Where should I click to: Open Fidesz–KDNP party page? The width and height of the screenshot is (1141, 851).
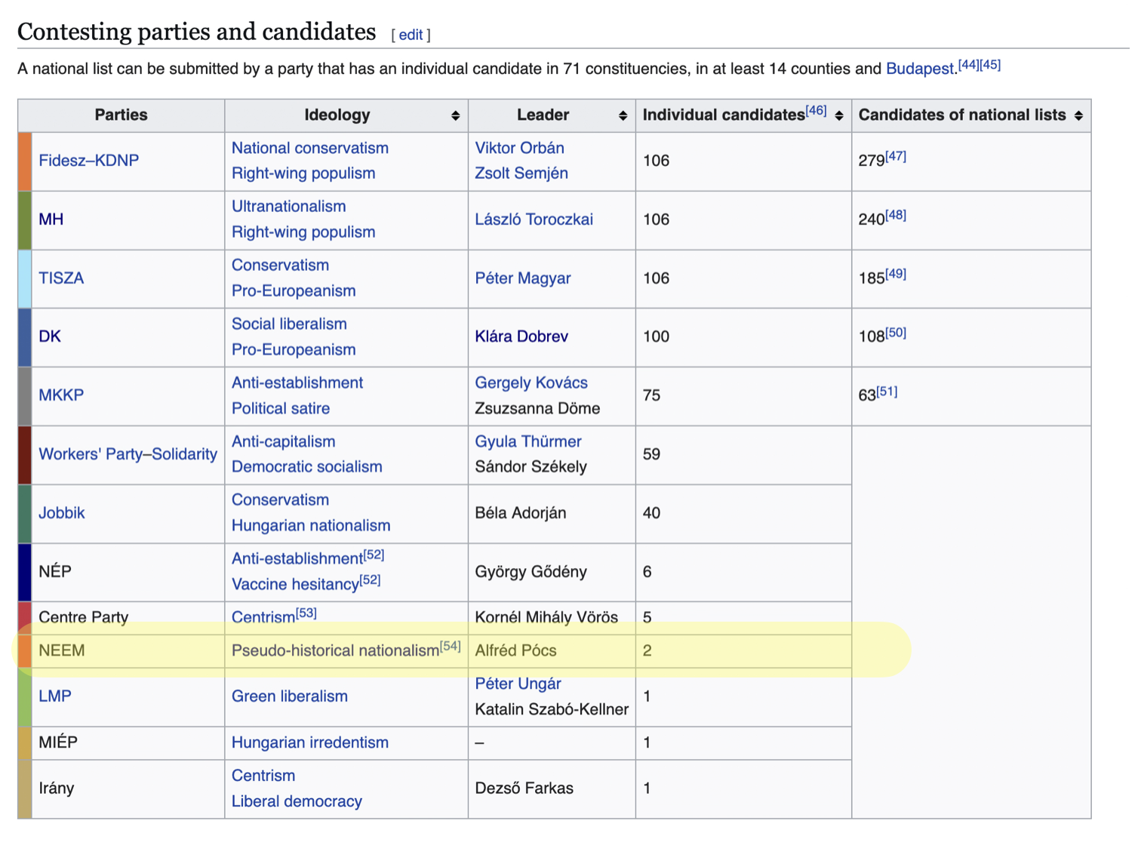coord(88,161)
